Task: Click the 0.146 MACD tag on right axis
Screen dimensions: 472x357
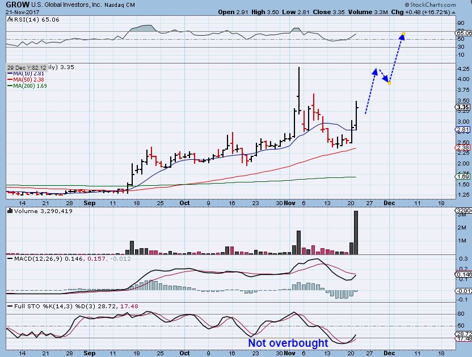Action: coord(463,275)
